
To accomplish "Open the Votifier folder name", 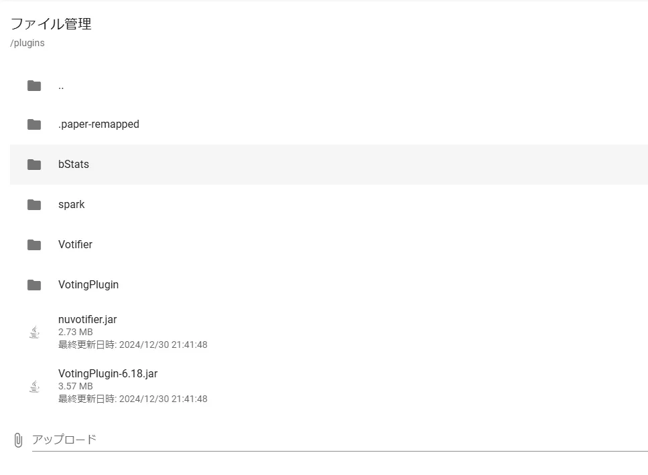I will [75, 245].
